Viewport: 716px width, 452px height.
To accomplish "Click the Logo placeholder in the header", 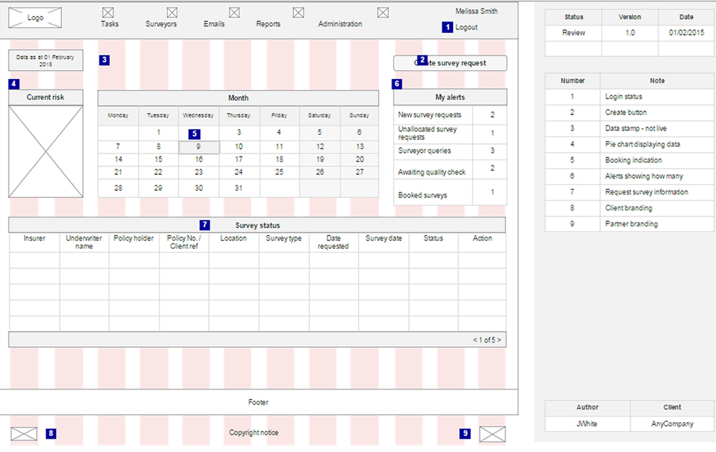I will [35, 18].
